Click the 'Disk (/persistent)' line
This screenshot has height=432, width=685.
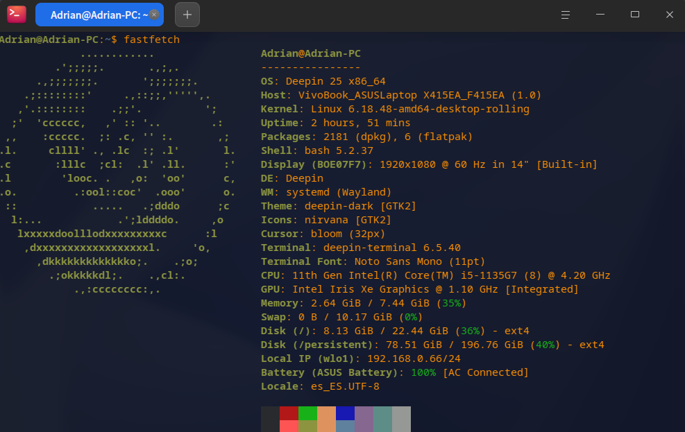pyautogui.click(x=432, y=345)
